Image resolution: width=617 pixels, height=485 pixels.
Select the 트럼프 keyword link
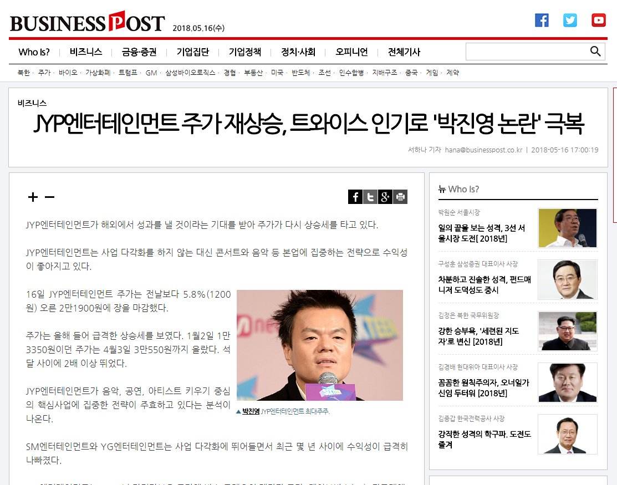pyautogui.click(x=128, y=73)
